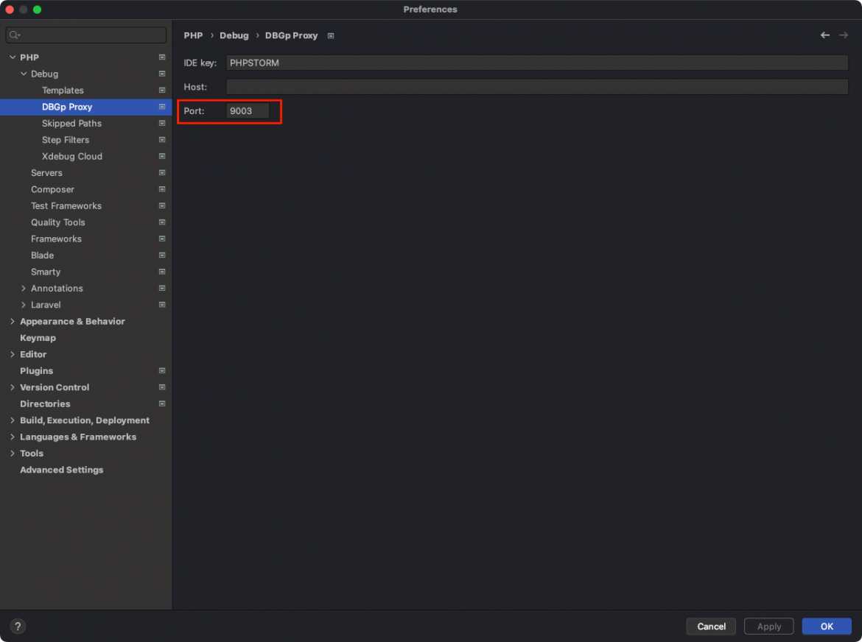Click the project-level icon on Servers row

click(x=162, y=172)
